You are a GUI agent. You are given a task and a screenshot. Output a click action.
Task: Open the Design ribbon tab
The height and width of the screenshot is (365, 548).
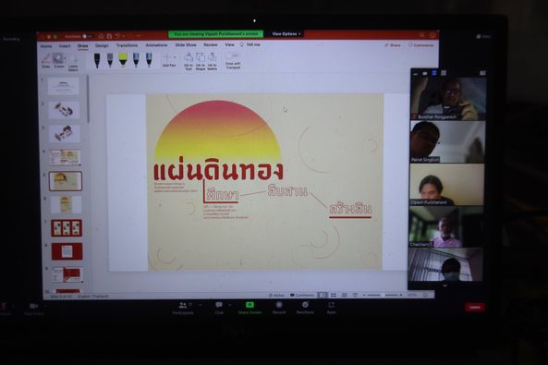point(102,45)
